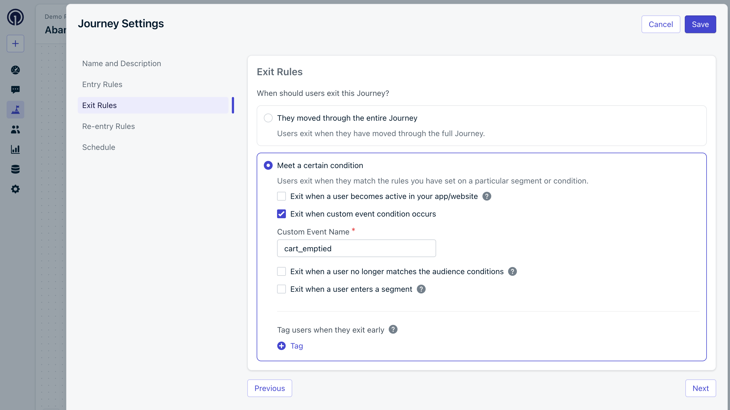This screenshot has width=730, height=410.
Task: Click help icon beside user enters segment
Action: click(x=421, y=289)
